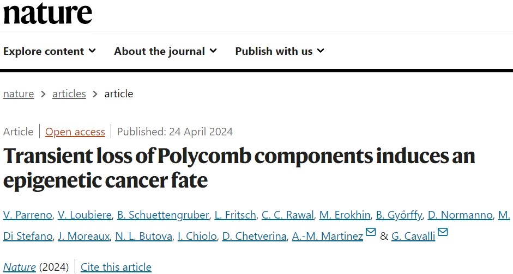Select author L. Fritsch
513x274 pixels.
coord(235,215)
